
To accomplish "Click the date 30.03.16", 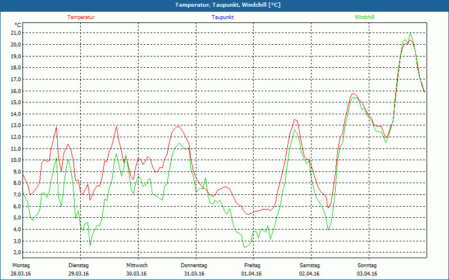I will click(136, 274).
